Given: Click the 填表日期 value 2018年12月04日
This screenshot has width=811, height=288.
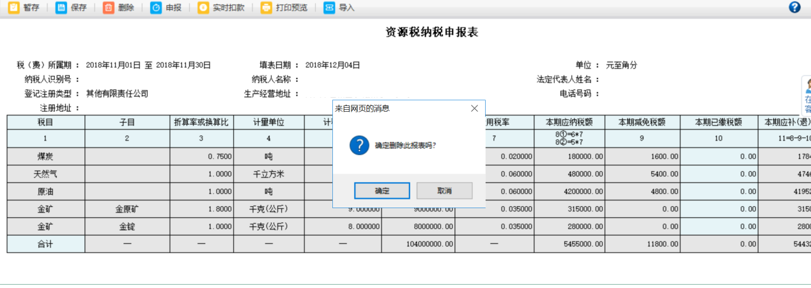Looking at the screenshot, I should click(x=332, y=65).
